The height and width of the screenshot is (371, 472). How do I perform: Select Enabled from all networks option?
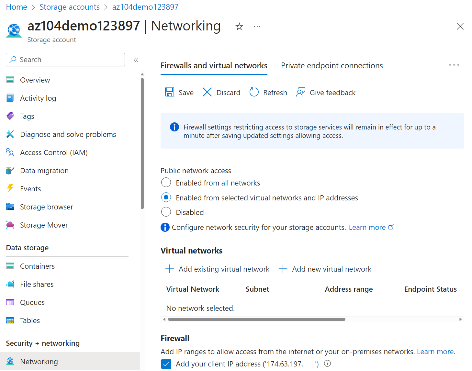click(166, 183)
